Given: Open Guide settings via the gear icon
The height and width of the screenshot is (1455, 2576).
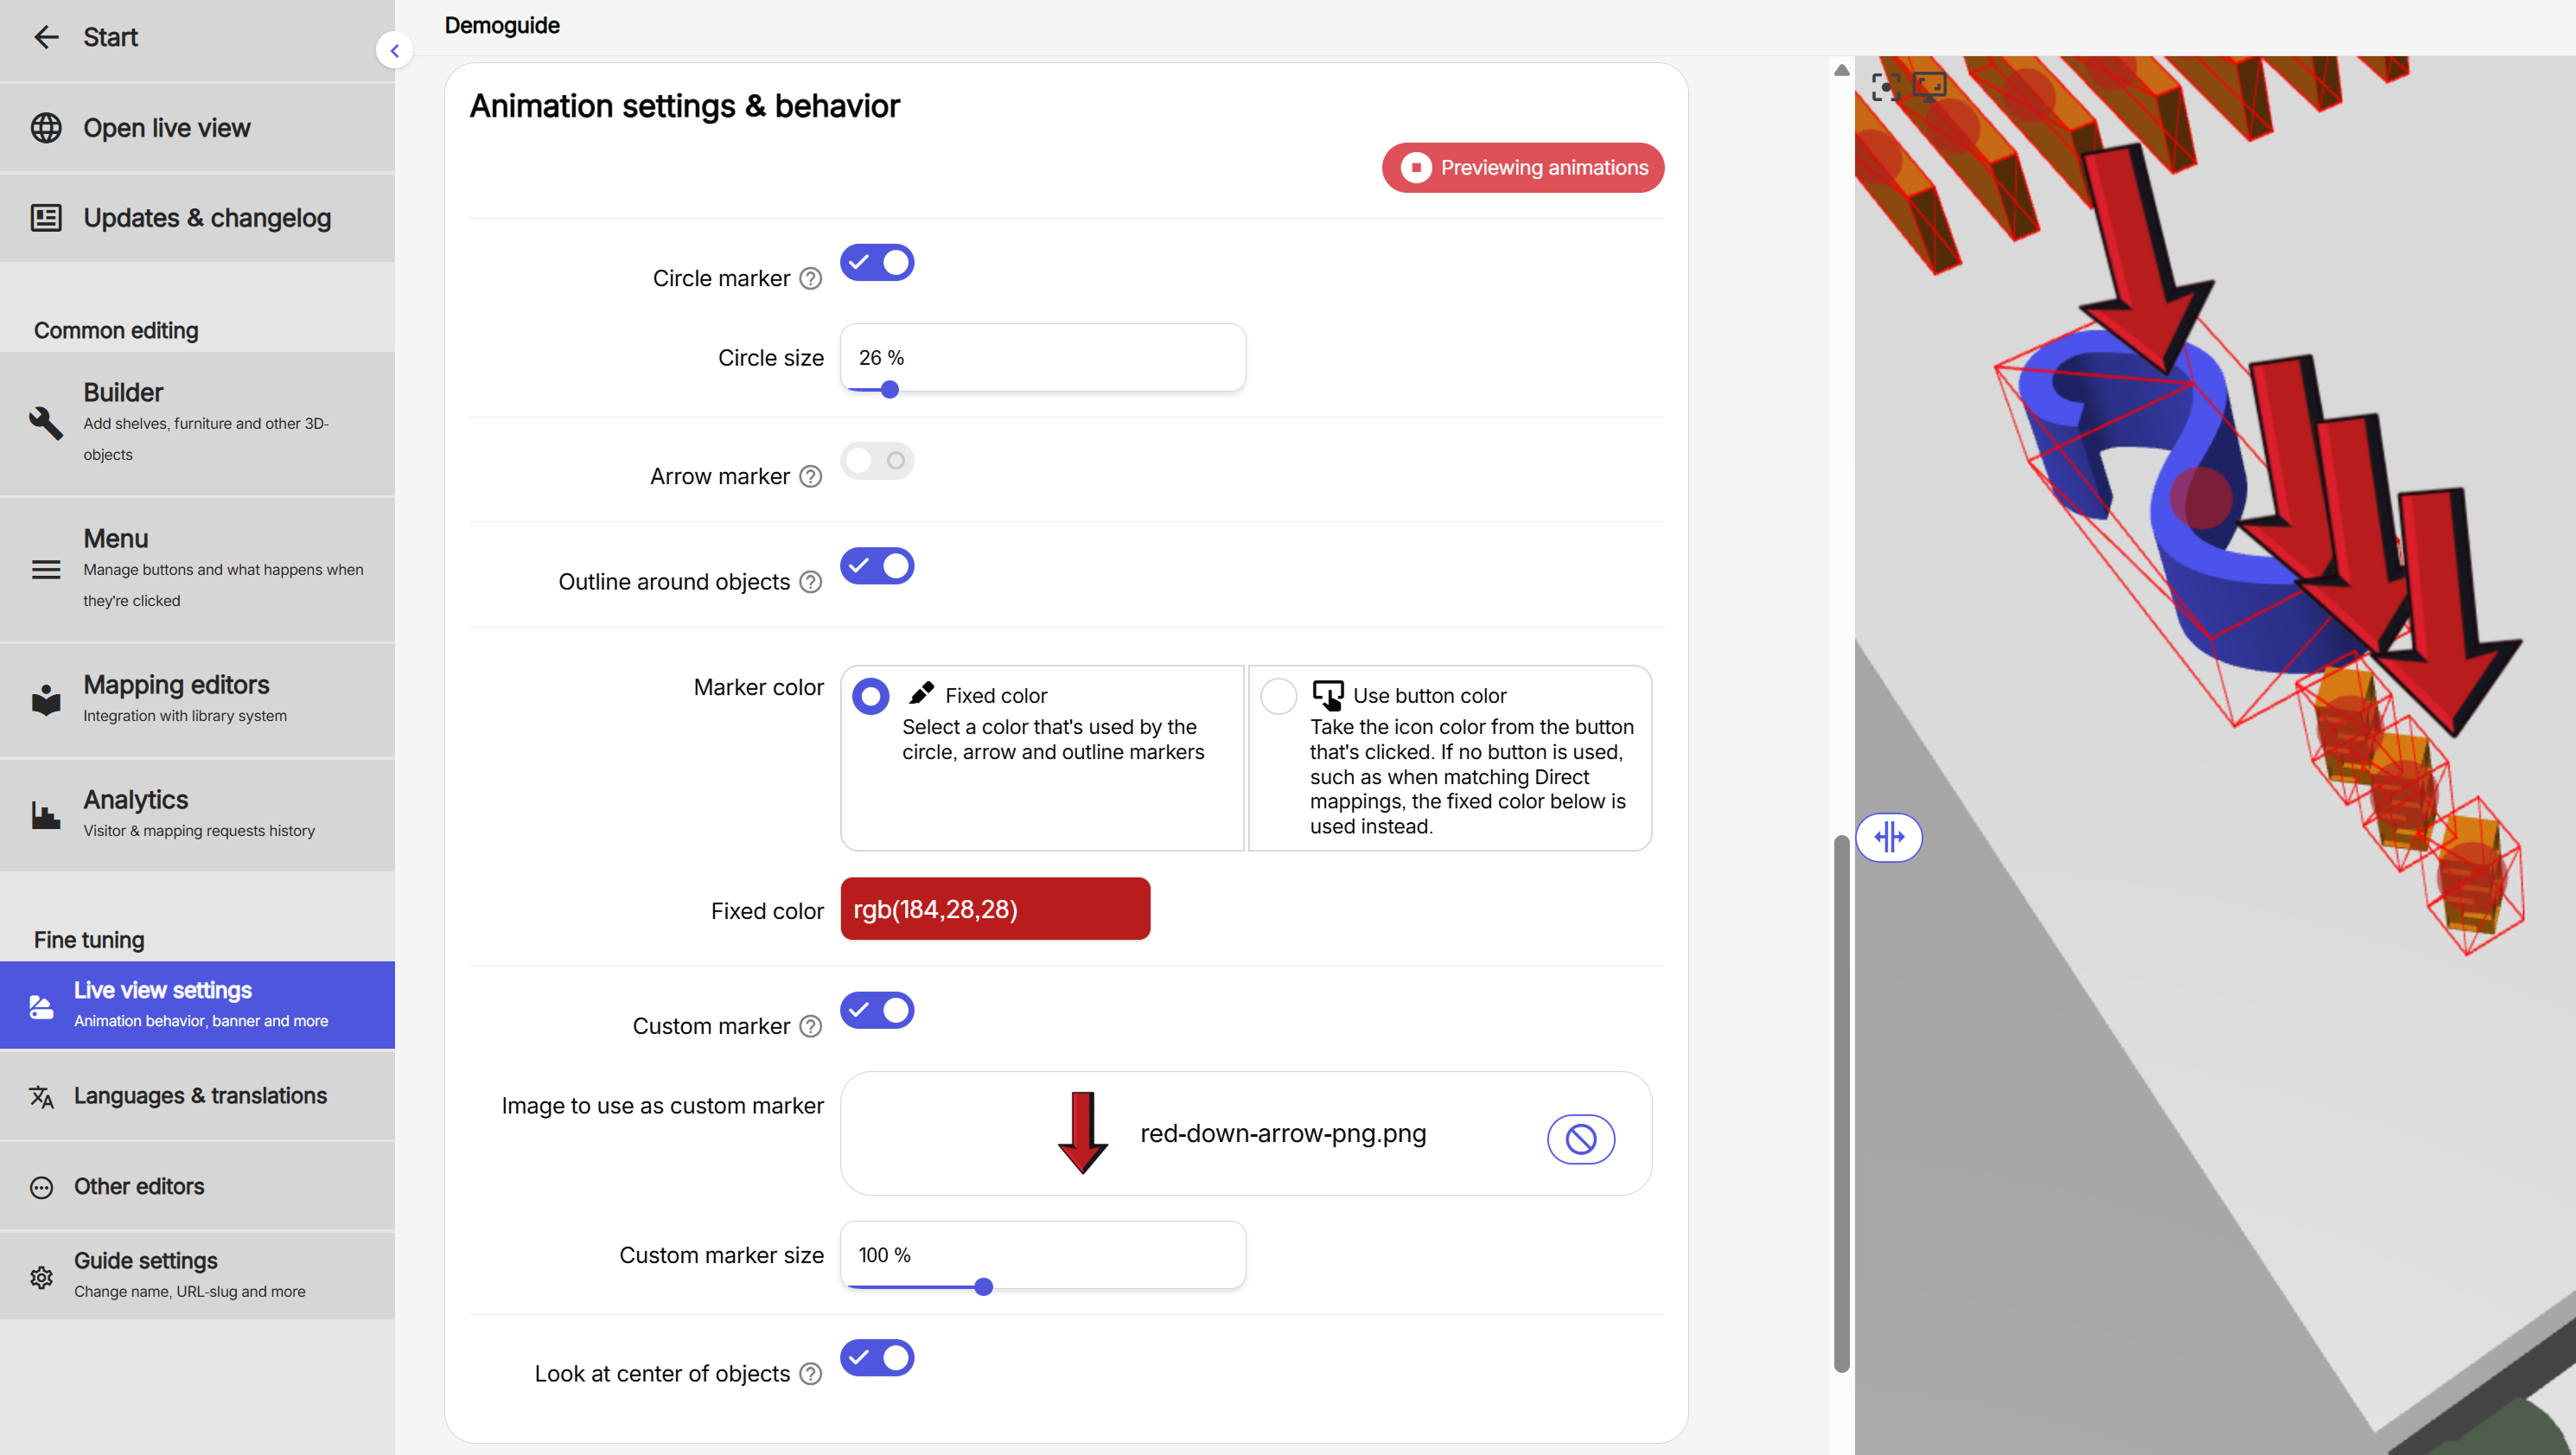Looking at the screenshot, I should pos(41,1277).
